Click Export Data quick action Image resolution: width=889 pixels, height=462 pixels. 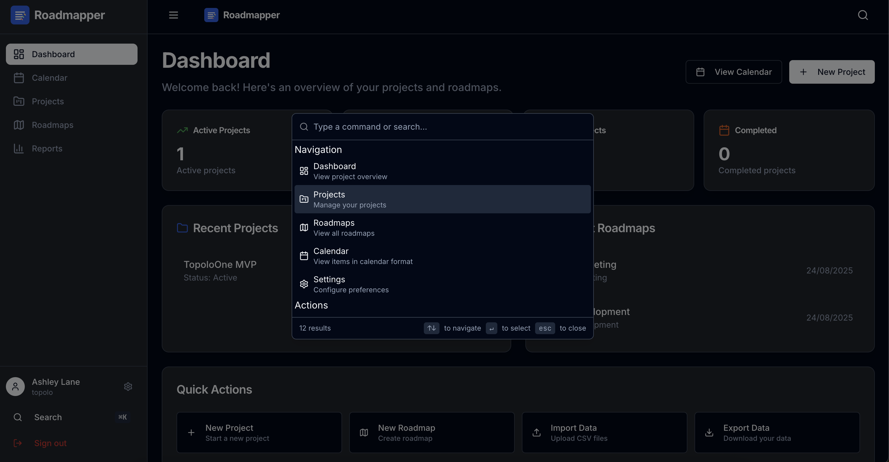[777, 432]
